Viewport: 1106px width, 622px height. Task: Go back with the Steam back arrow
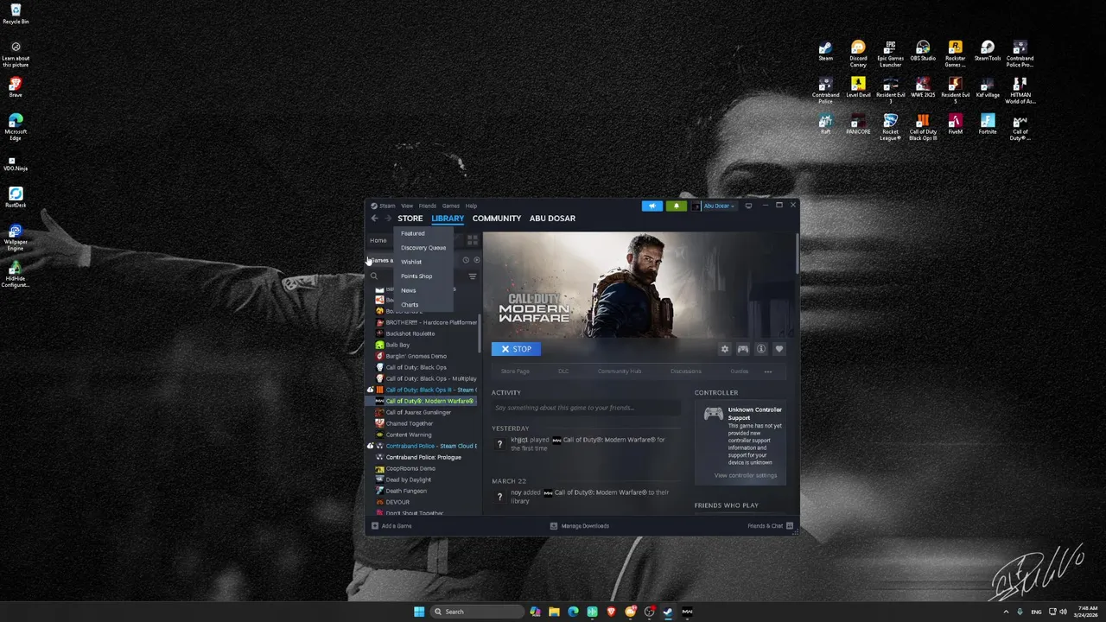(374, 219)
